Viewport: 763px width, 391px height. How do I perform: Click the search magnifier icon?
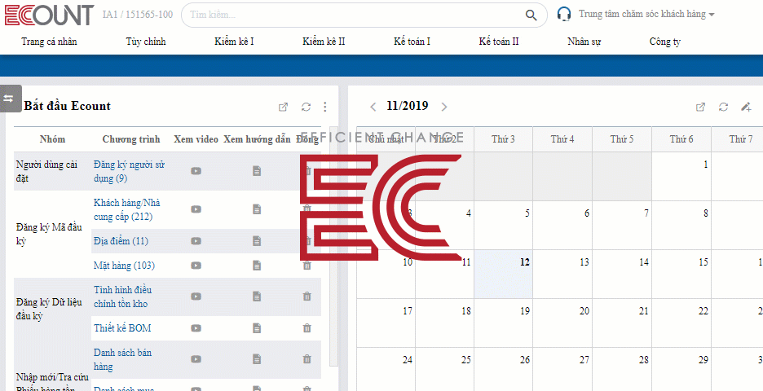point(531,15)
